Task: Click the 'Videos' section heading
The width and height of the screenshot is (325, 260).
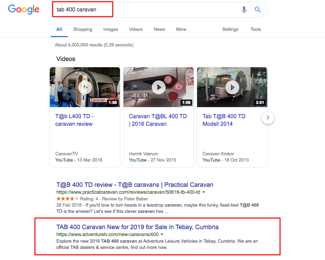Action: (x=66, y=59)
